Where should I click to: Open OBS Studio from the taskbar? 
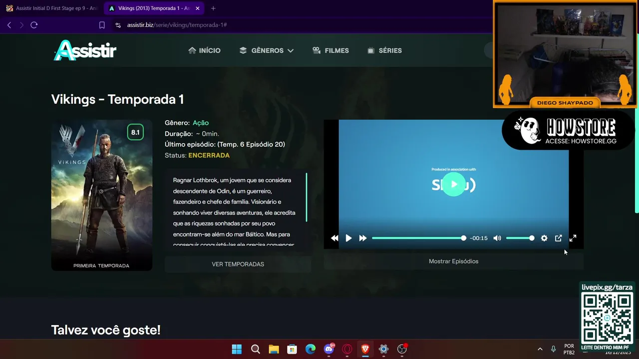[x=402, y=349]
